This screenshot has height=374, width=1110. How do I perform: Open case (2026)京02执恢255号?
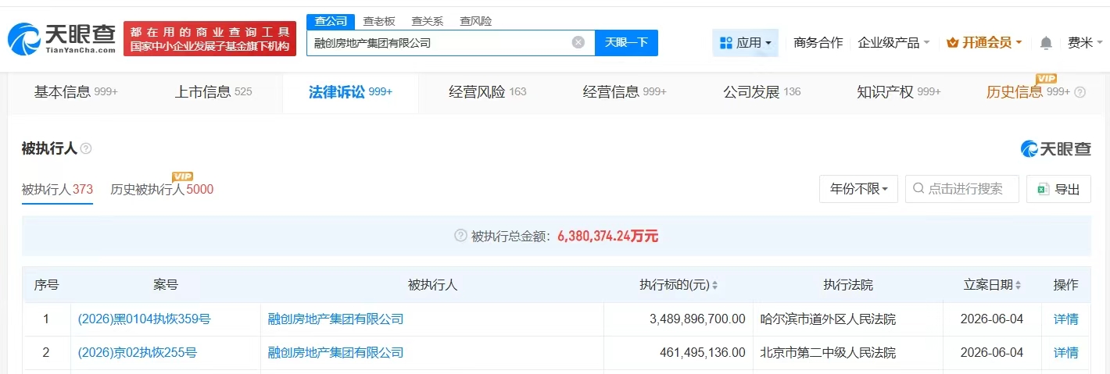point(138,353)
